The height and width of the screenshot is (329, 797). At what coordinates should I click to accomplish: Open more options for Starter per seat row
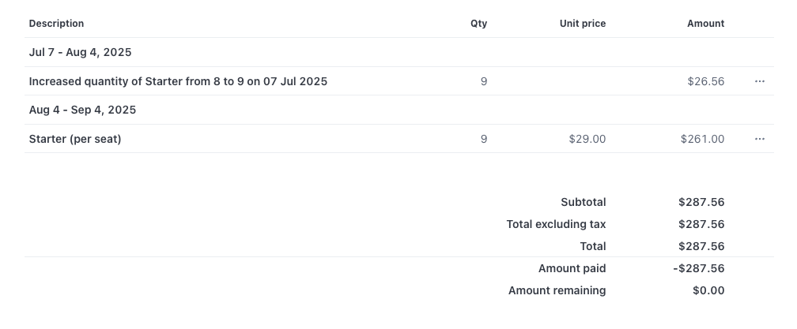coord(759,139)
